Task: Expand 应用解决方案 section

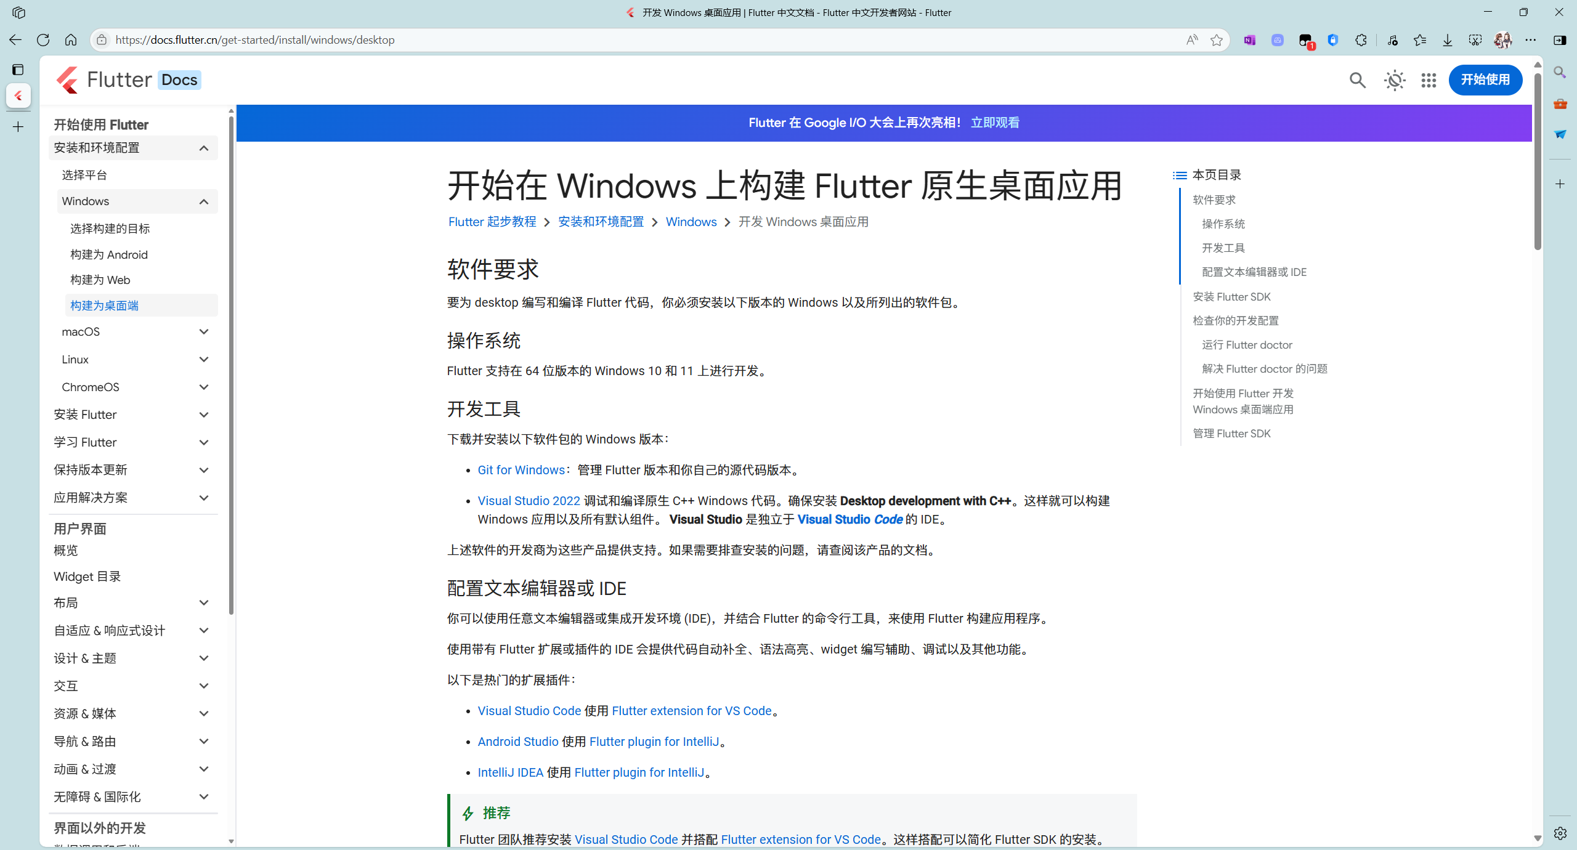Action: (204, 498)
